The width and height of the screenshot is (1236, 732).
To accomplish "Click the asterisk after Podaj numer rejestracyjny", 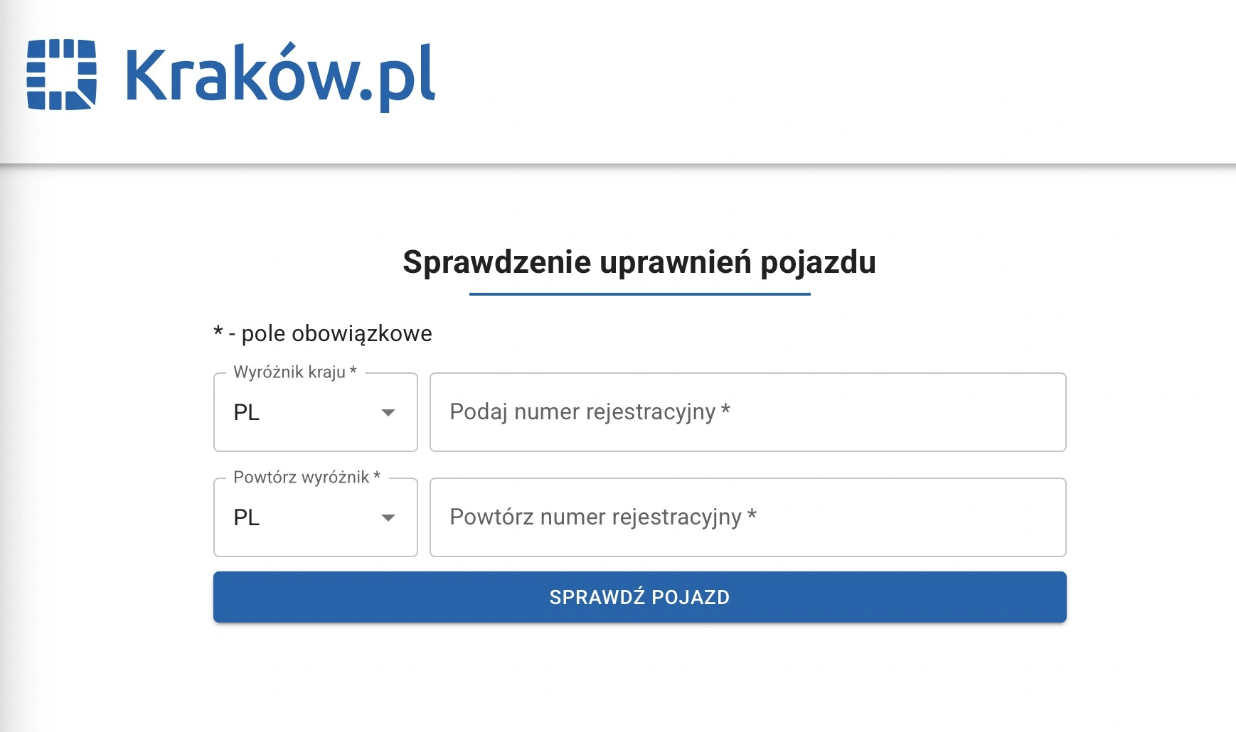I will click(725, 411).
